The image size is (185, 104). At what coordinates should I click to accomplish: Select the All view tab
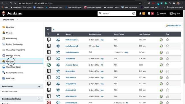tap(48, 29)
